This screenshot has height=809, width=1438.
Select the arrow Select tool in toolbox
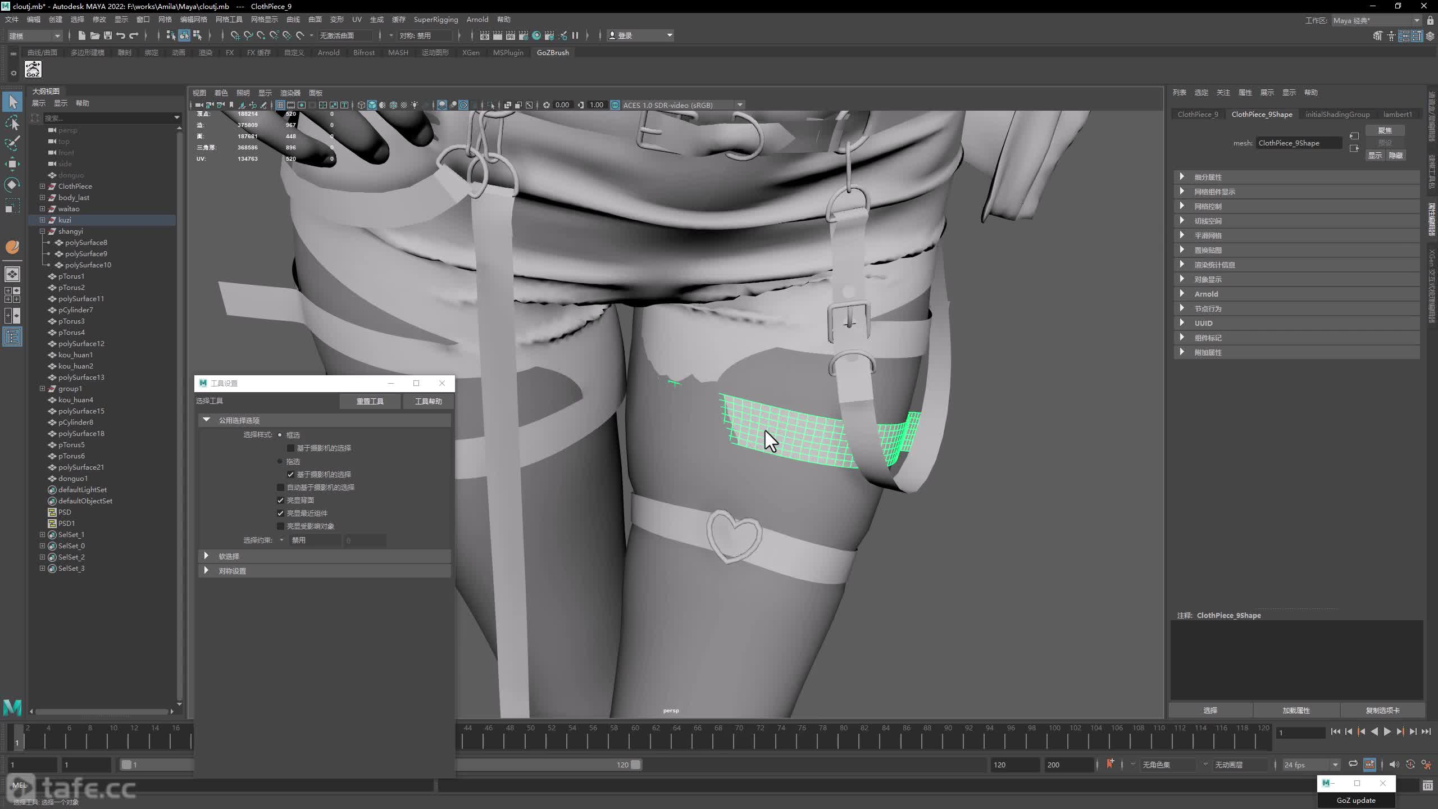[12, 102]
